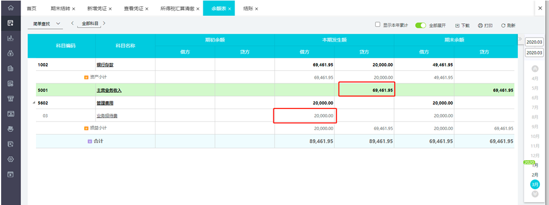Enable the 显示本年累计 checkbox

(x=378, y=25)
